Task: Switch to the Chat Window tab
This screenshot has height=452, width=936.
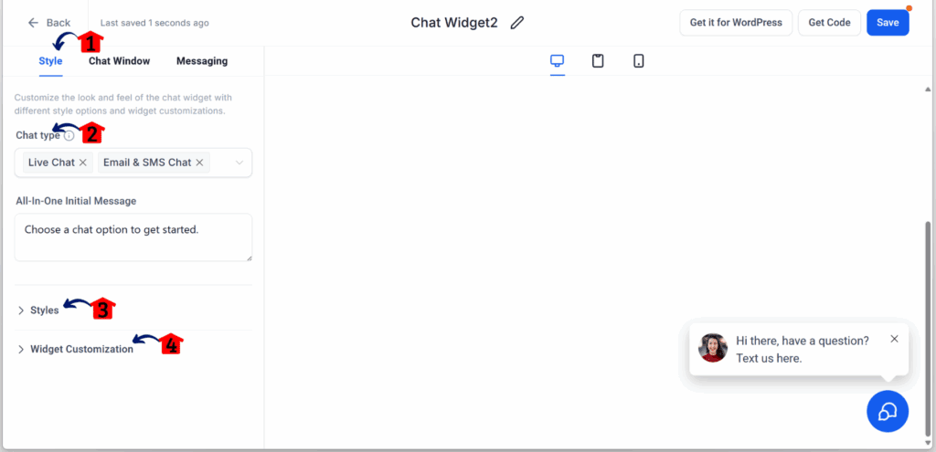Action: click(119, 61)
